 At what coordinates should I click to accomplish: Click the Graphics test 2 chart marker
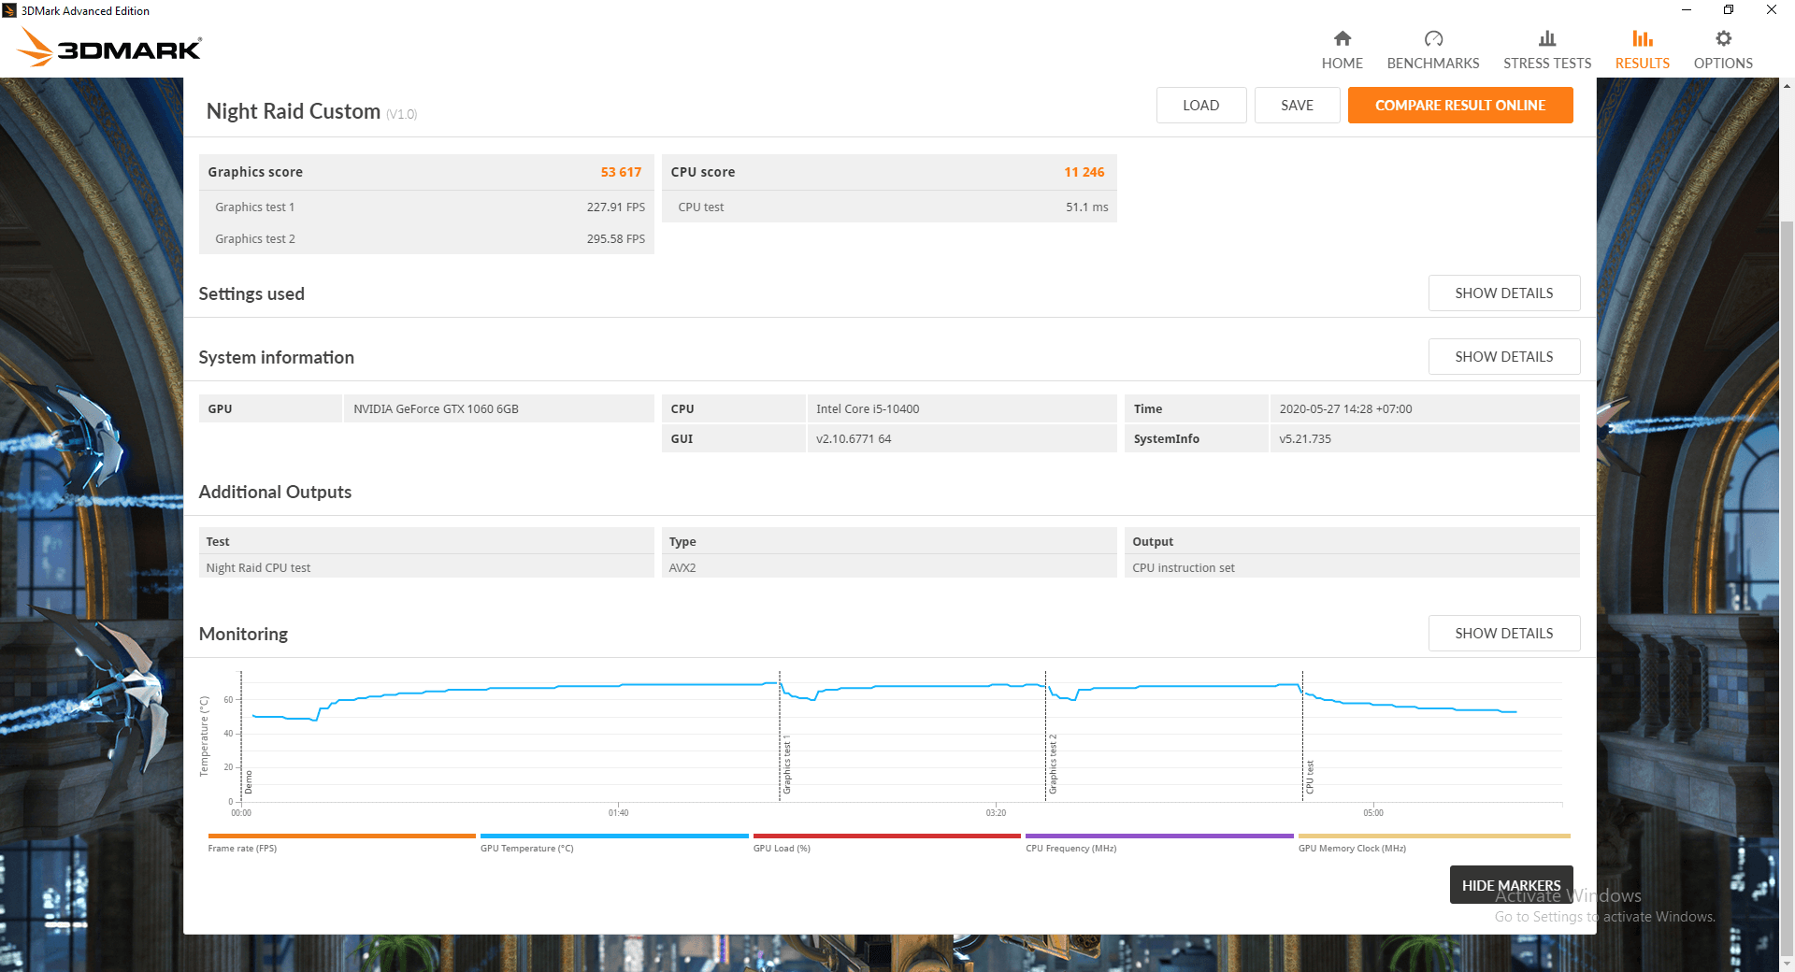pos(1053,765)
